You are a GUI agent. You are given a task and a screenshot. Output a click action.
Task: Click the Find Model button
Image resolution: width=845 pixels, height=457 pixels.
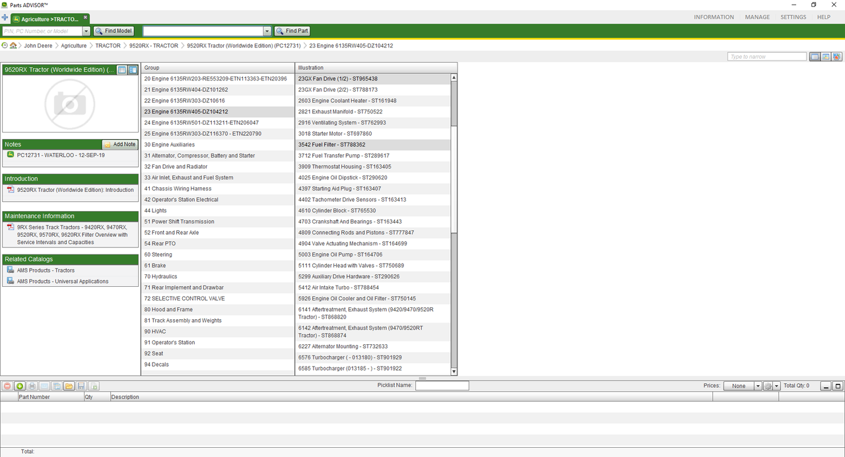click(x=114, y=31)
